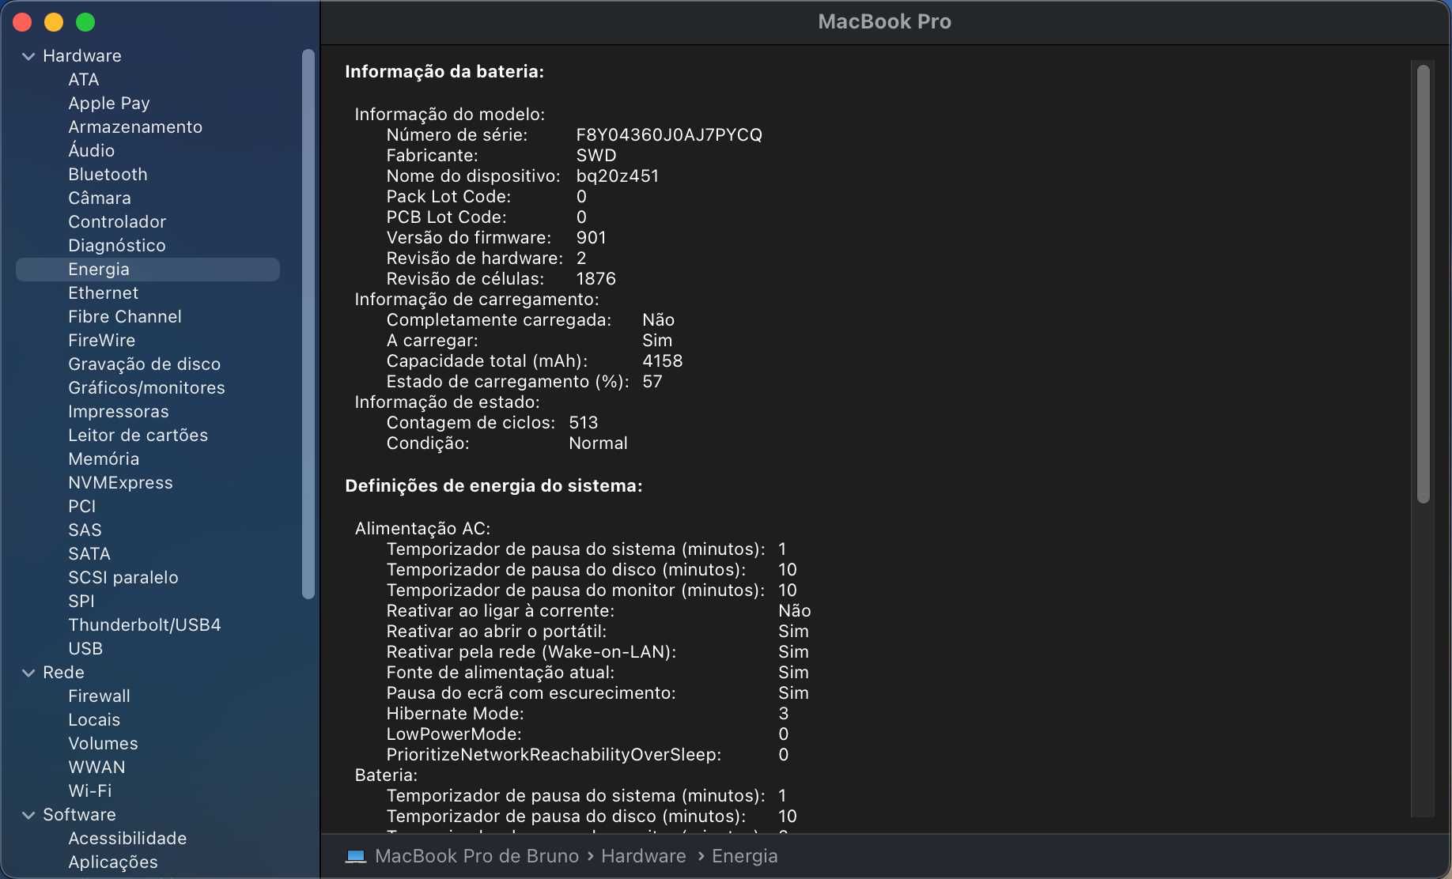Open the FireWire entry
The image size is (1452, 879).
[x=102, y=341]
